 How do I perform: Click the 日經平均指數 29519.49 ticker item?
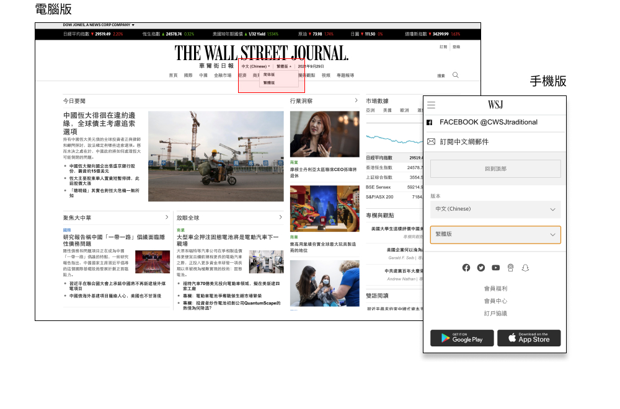point(94,34)
